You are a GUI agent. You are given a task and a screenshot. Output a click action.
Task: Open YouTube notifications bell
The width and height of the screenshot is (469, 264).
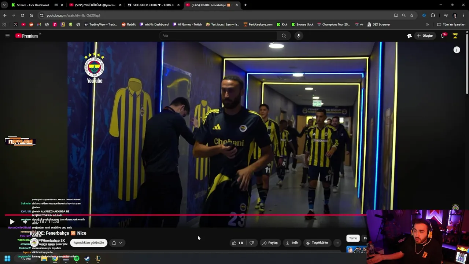443,36
